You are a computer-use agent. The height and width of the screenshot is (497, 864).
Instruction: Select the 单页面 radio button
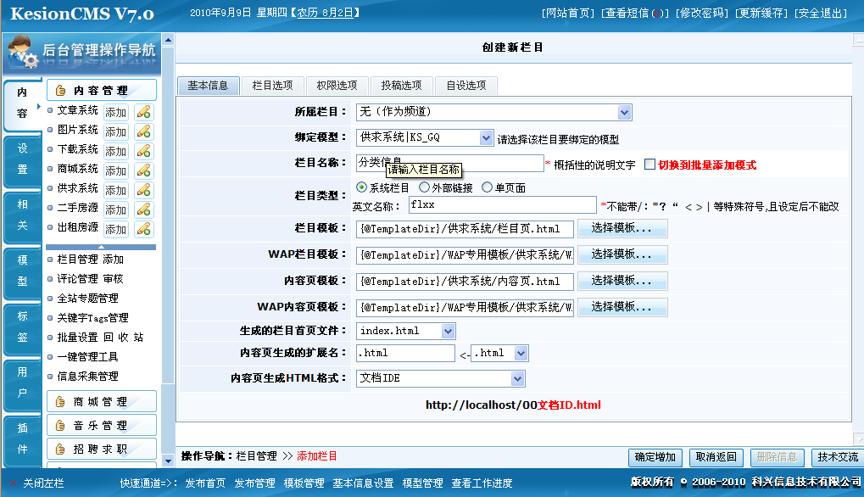click(487, 187)
